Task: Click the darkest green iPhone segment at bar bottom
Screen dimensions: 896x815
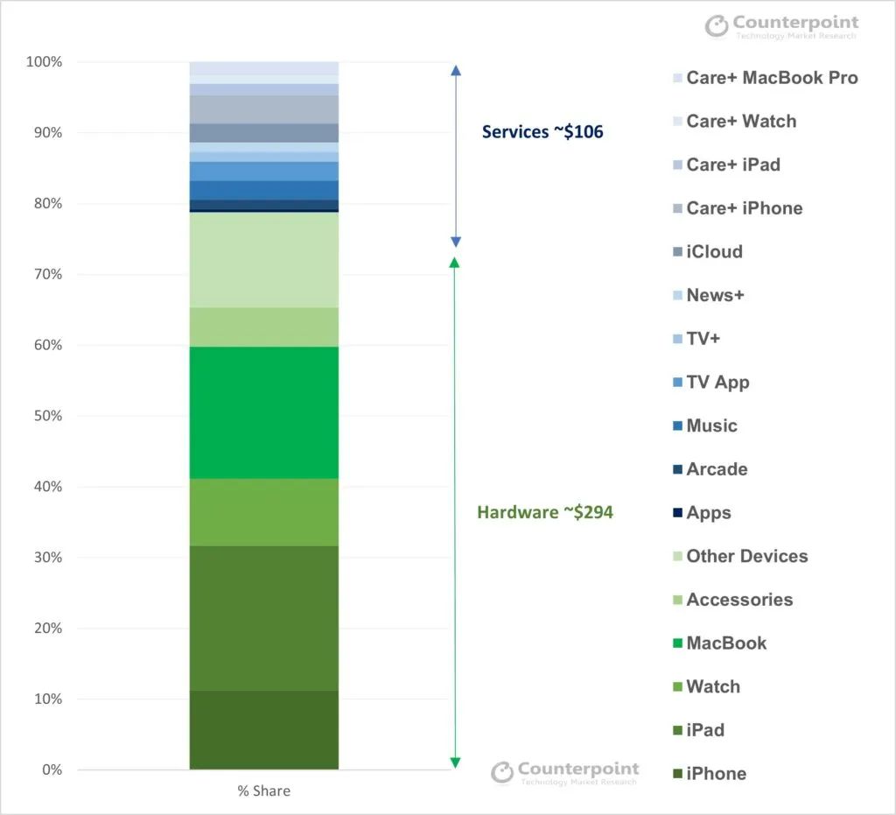Action: (264, 730)
